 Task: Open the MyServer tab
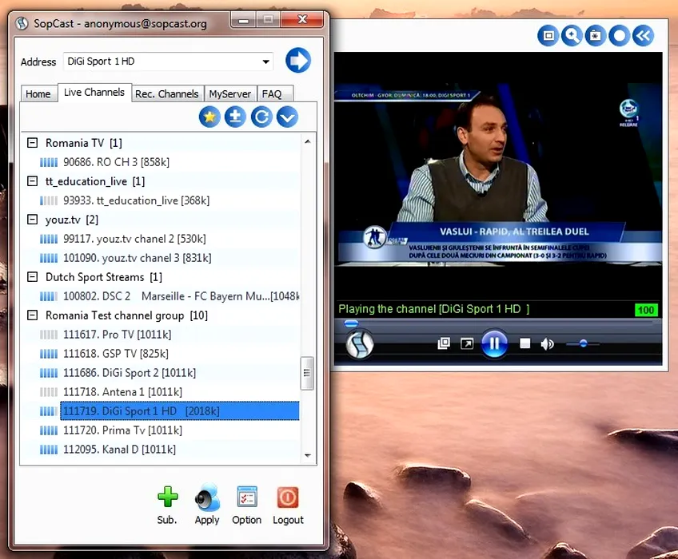230,93
